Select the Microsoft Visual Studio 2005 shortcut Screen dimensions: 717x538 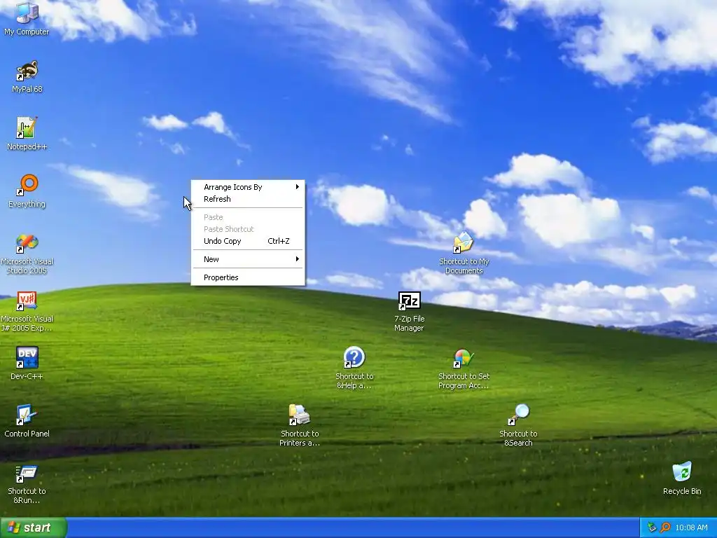27,253
